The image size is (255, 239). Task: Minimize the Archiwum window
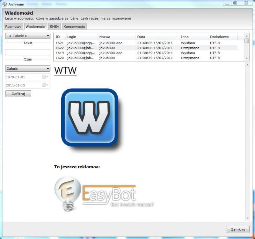(227, 4)
